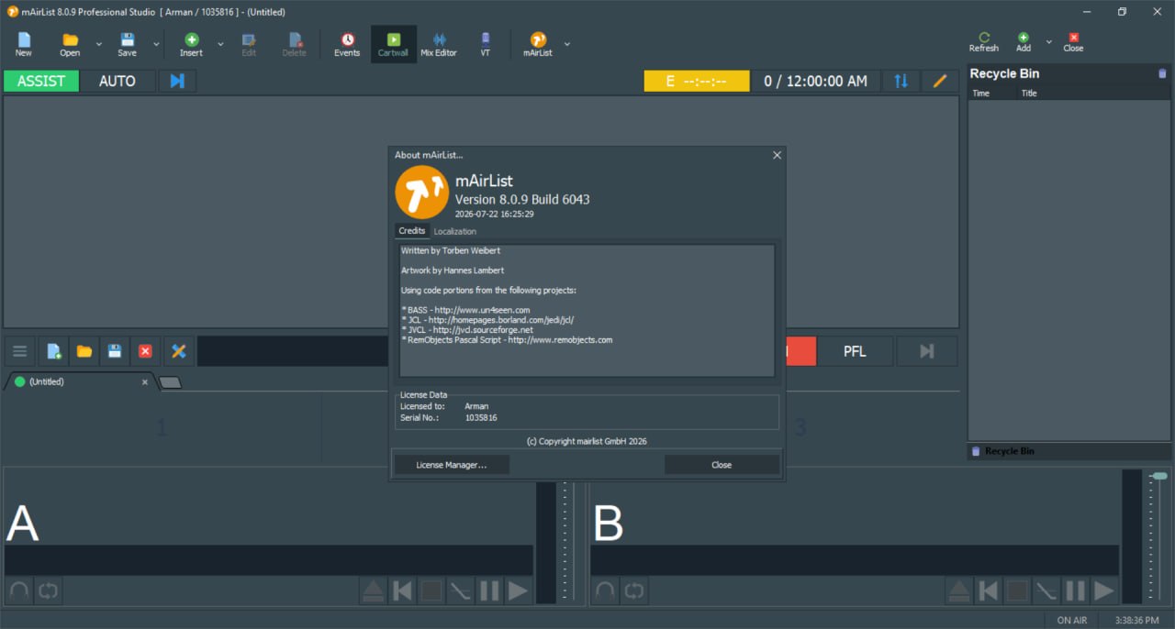Click the Open folder icon in main toolbar
This screenshot has height=629, width=1175.
point(70,39)
